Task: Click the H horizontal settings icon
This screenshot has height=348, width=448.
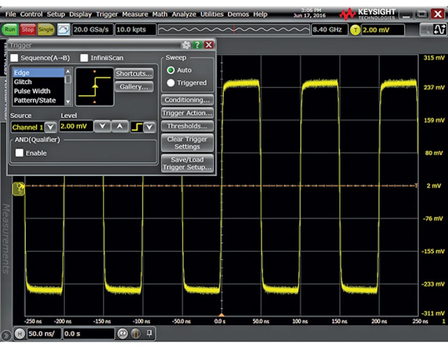Action: click(19, 333)
